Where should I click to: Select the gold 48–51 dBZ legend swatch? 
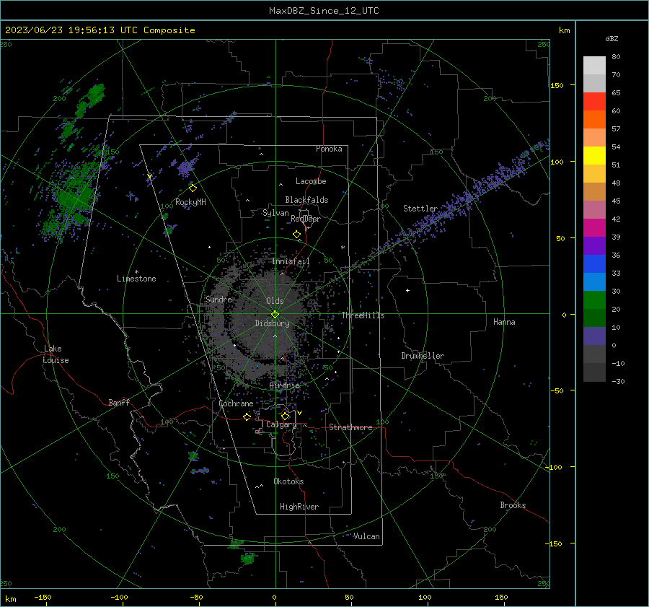[x=594, y=174]
